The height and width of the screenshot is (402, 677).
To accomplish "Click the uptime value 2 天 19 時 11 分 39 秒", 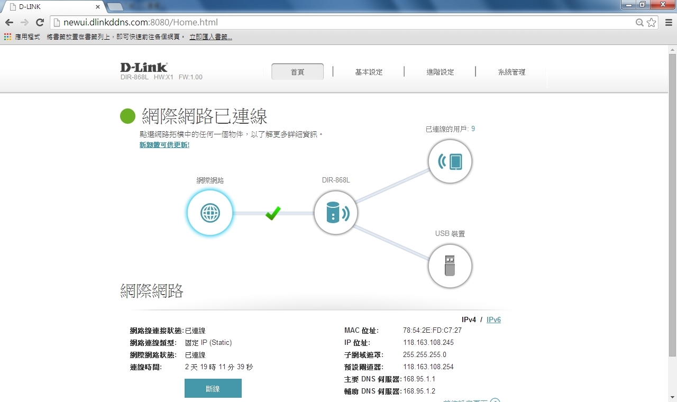I will click(x=219, y=367).
